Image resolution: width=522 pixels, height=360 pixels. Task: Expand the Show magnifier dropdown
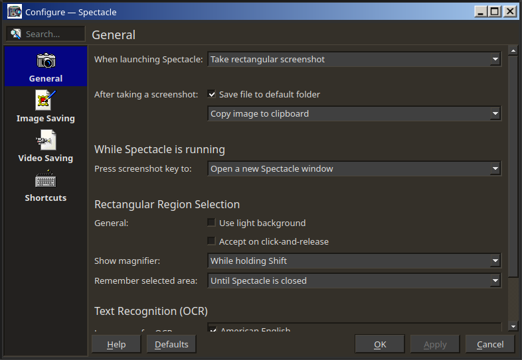354,261
